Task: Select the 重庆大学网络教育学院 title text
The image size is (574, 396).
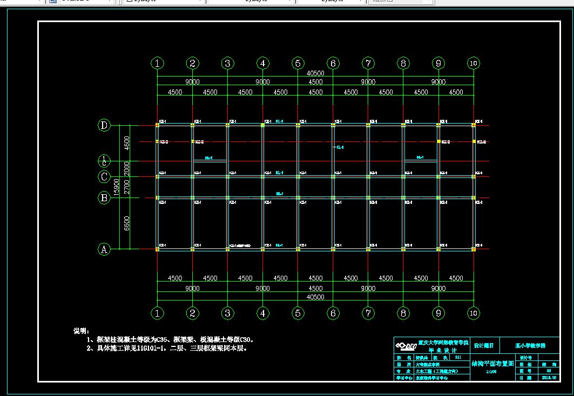Action: pos(443,343)
